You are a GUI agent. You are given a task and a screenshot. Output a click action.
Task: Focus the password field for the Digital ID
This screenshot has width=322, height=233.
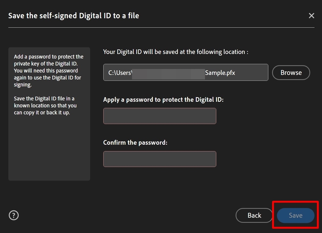(x=160, y=116)
